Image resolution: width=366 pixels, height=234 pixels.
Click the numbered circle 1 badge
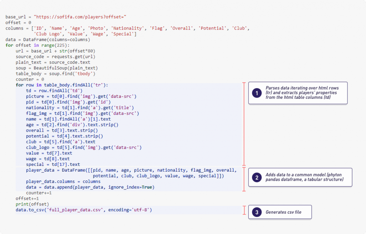pyautogui.click(x=257, y=93)
